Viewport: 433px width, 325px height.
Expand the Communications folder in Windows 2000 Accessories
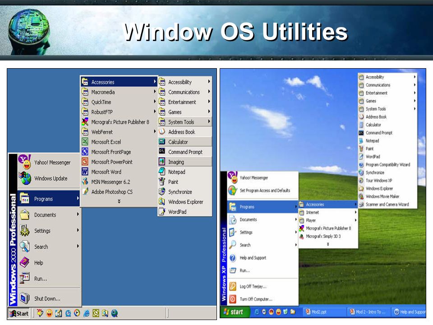point(185,92)
